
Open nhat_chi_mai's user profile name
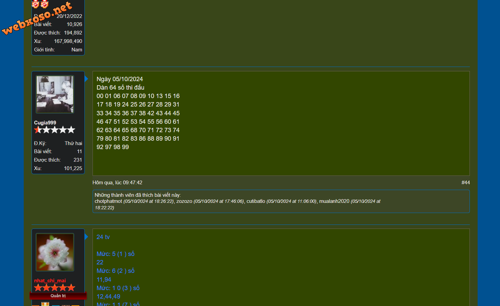click(x=50, y=281)
